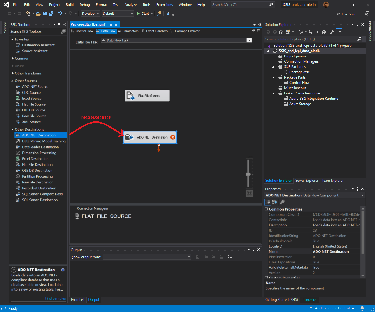
Task: Click the user account avatar
Action: (326, 5)
